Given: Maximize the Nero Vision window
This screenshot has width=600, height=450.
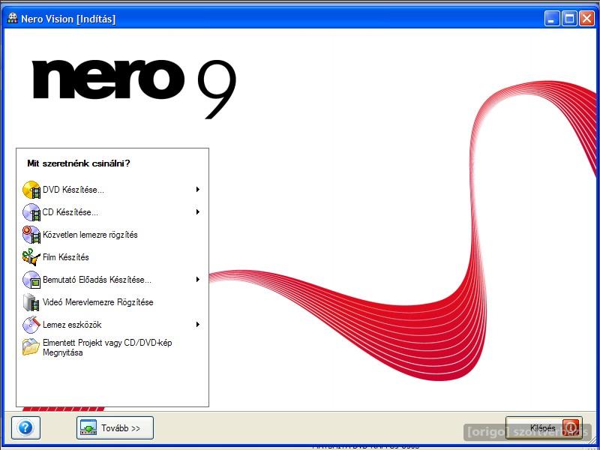Looking at the screenshot, I should (569, 18).
